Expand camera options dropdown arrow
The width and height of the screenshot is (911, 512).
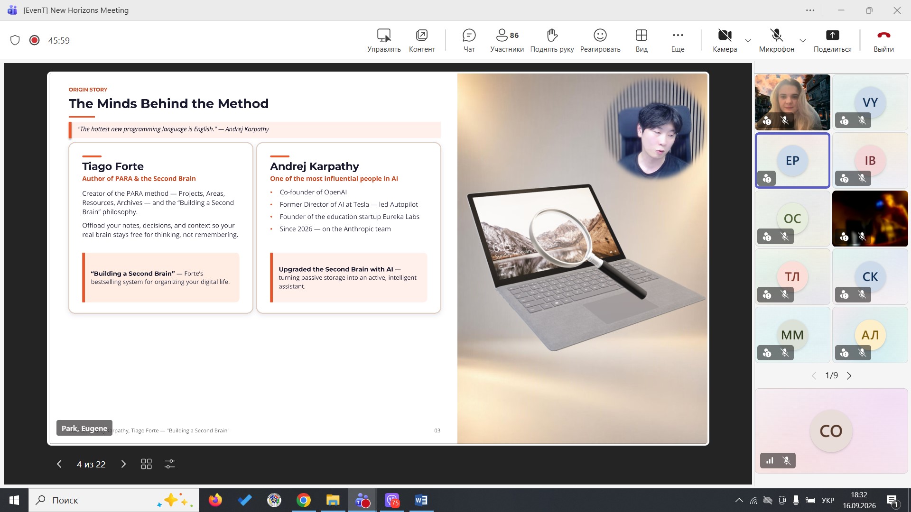pyautogui.click(x=748, y=40)
